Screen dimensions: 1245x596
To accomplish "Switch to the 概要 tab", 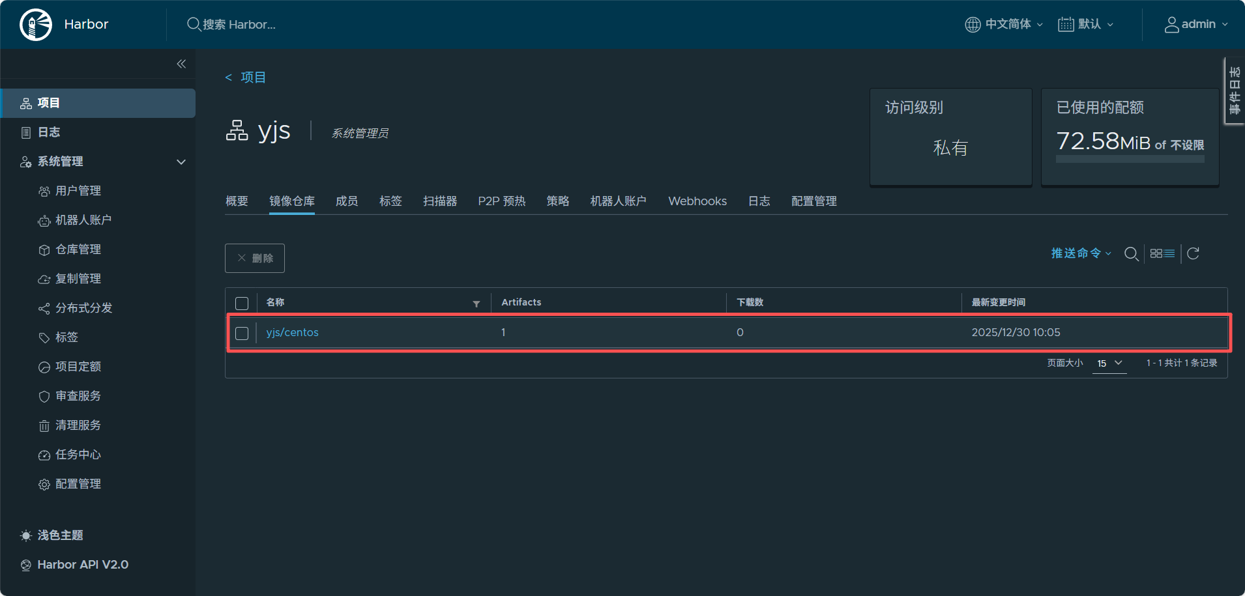I will 237,201.
